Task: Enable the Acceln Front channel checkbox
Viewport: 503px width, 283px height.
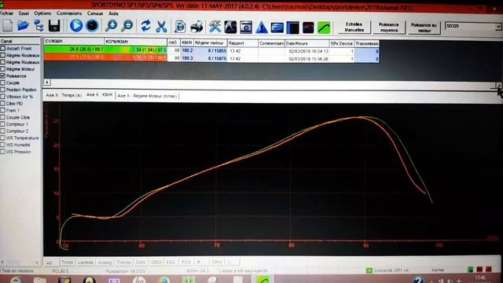Action: 3,48
